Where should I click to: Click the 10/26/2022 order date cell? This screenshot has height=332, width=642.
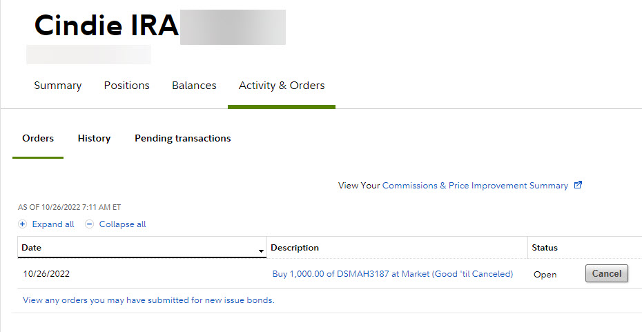pyautogui.click(x=46, y=274)
